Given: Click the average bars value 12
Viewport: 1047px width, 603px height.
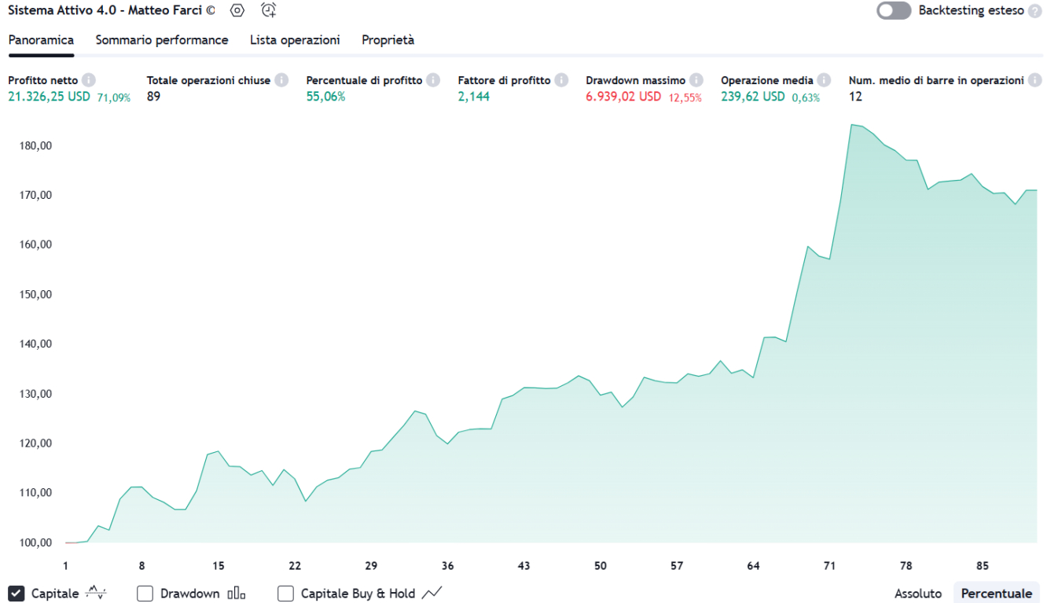Looking at the screenshot, I should 855,97.
